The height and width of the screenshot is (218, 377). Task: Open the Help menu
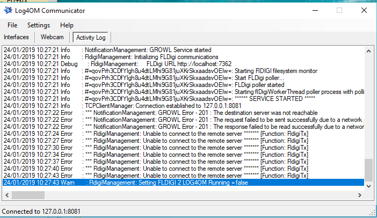pyautogui.click(x=67, y=25)
